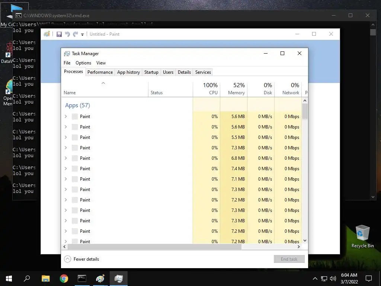
Task: Show hidden system tray icons
Action: click(x=315, y=279)
